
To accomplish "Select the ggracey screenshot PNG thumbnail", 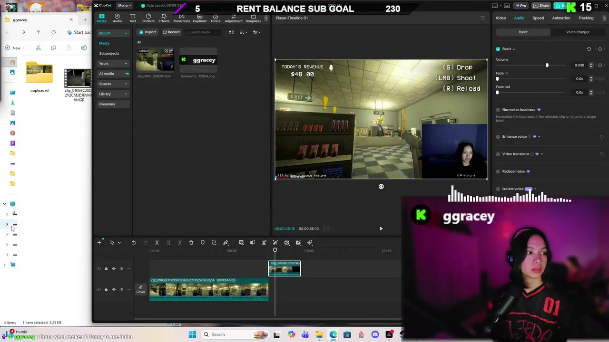I will [198, 60].
